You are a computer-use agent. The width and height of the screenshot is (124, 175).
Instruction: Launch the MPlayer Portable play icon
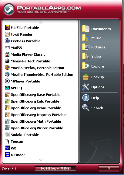coord(7,81)
